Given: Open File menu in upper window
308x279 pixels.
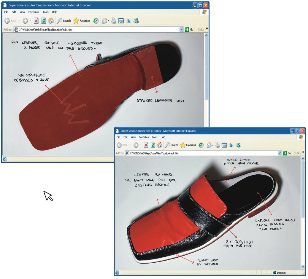Looking at the screenshot, I should coord(6,12).
